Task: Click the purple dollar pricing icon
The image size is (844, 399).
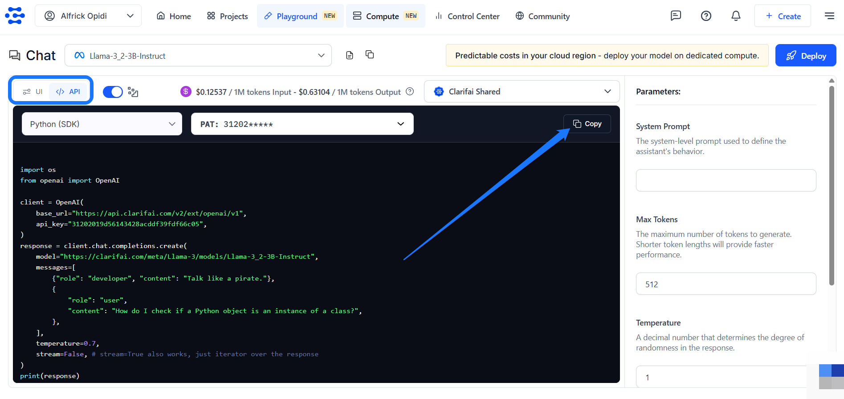Action: pyautogui.click(x=186, y=91)
